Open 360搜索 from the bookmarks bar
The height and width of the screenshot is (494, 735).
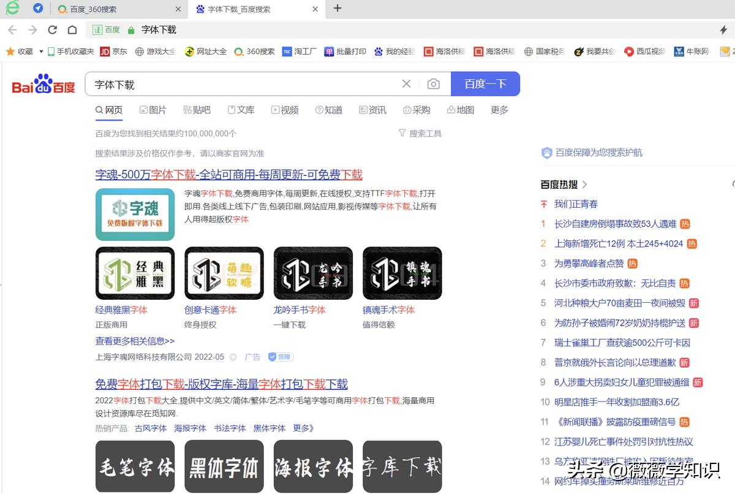point(255,51)
